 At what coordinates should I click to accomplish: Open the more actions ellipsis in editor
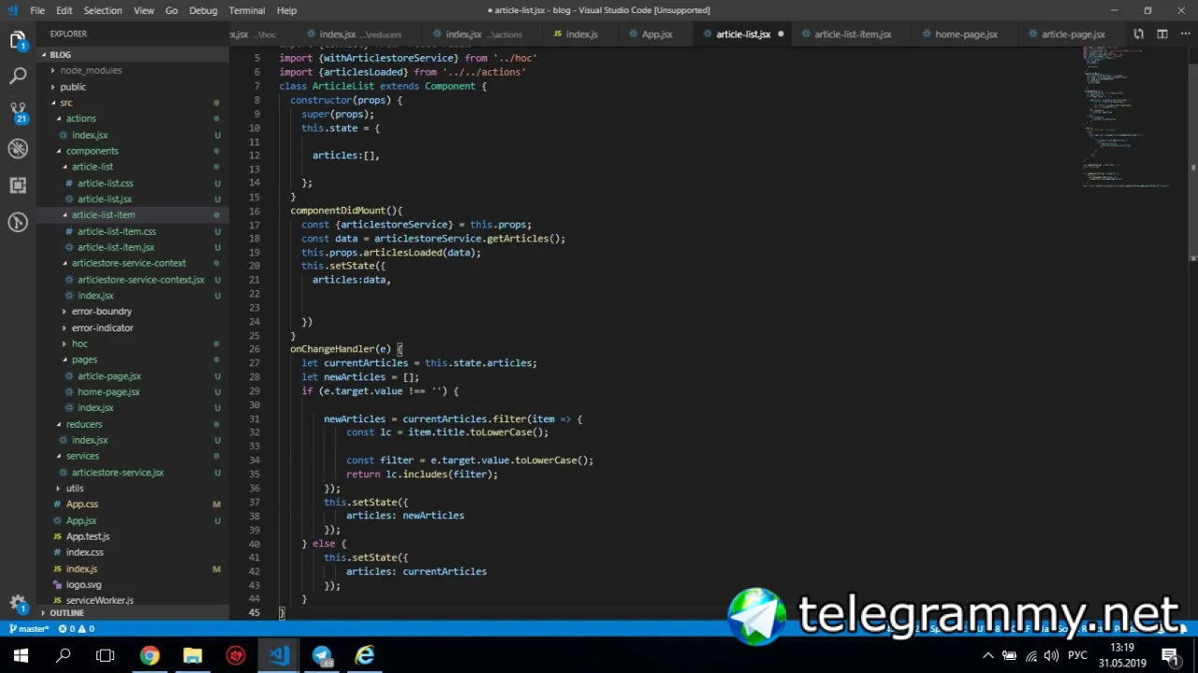(x=1185, y=34)
